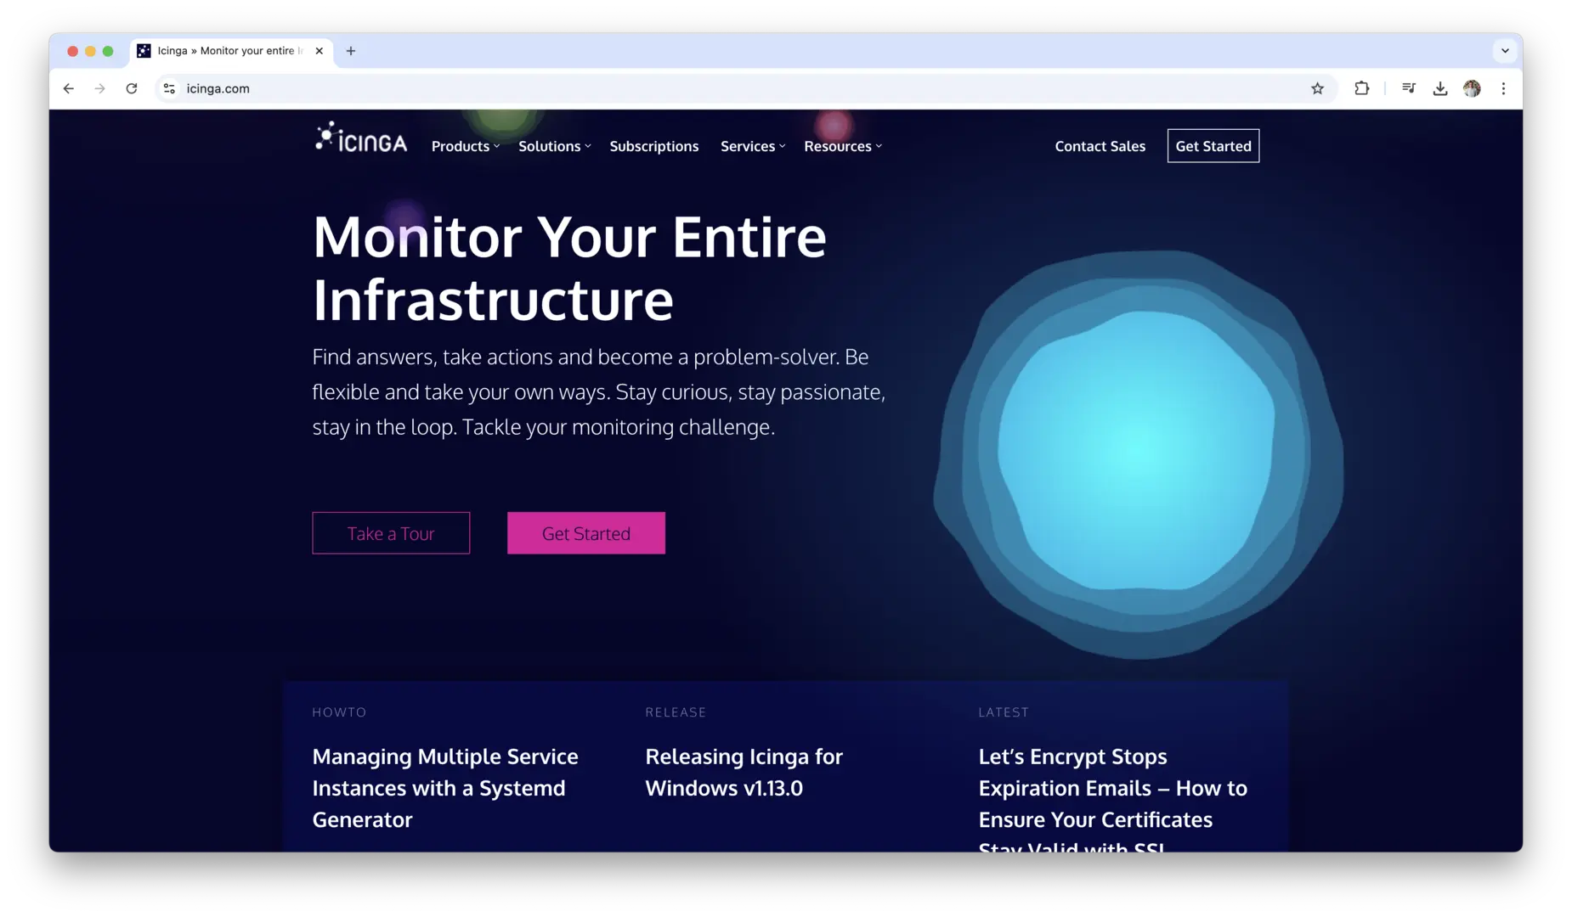Image resolution: width=1572 pixels, height=917 pixels.
Task: Click the tab search chevron button
Action: tap(1505, 51)
